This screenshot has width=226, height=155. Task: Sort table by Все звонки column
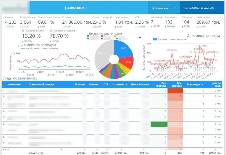point(177,85)
